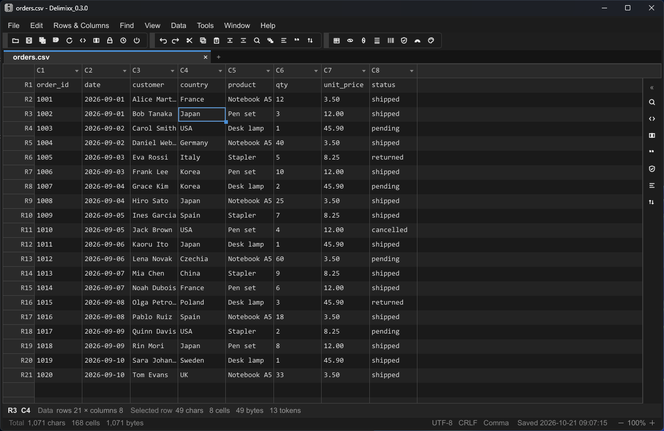
Task: Click the reload file toolbar icon
Action: [x=69, y=40]
